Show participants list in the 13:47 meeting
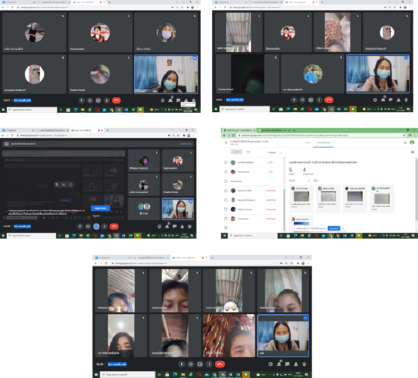This screenshot has height=378, width=418. click(171, 100)
